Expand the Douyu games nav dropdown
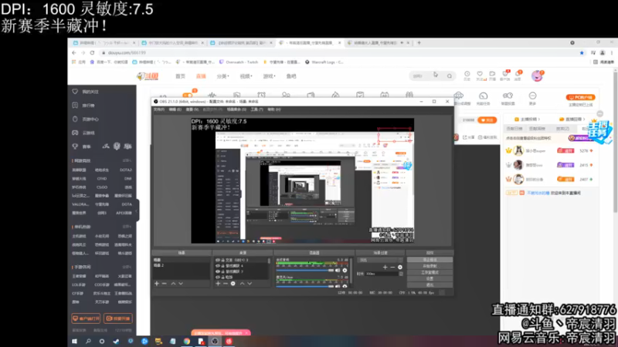The width and height of the screenshot is (618, 347). (269, 76)
